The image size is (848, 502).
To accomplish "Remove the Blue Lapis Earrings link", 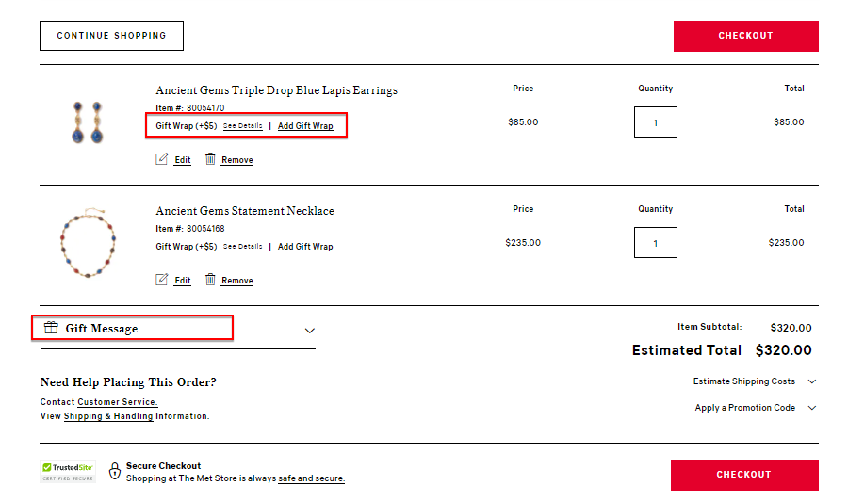I will pos(236,160).
